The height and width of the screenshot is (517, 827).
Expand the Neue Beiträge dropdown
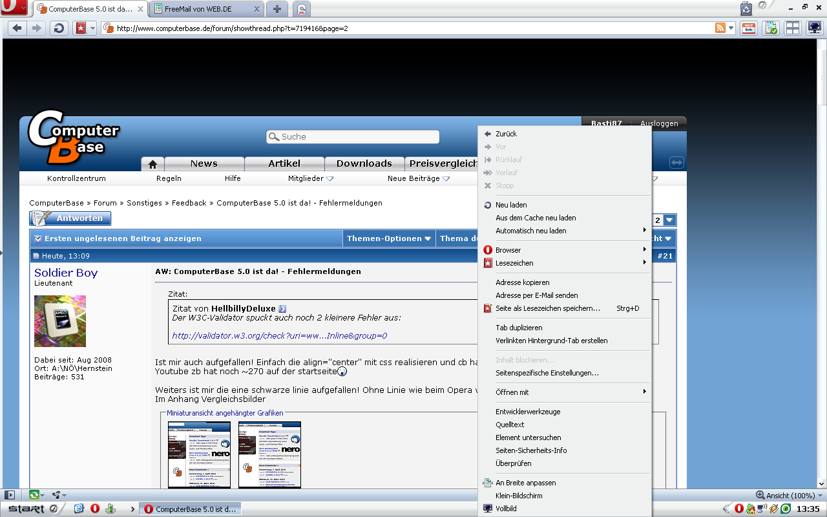pyautogui.click(x=446, y=178)
